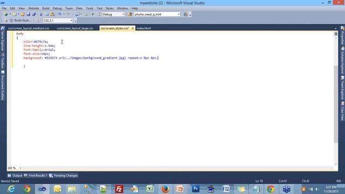
Task: Open the Pending Changes panel tab
Action: pos(64,176)
